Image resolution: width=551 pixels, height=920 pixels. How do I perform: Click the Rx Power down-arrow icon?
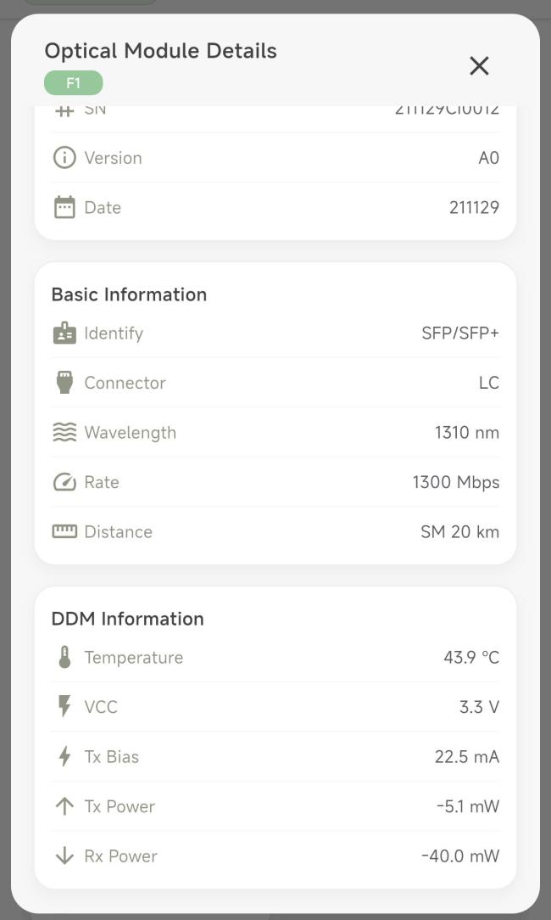(x=64, y=856)
